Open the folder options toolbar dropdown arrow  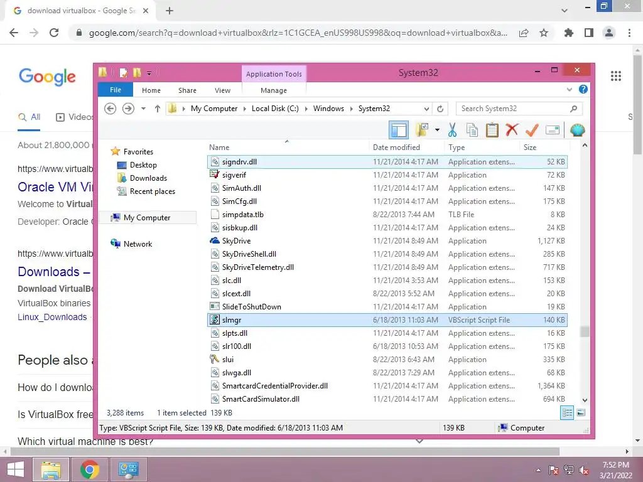[x=438, y=131]
